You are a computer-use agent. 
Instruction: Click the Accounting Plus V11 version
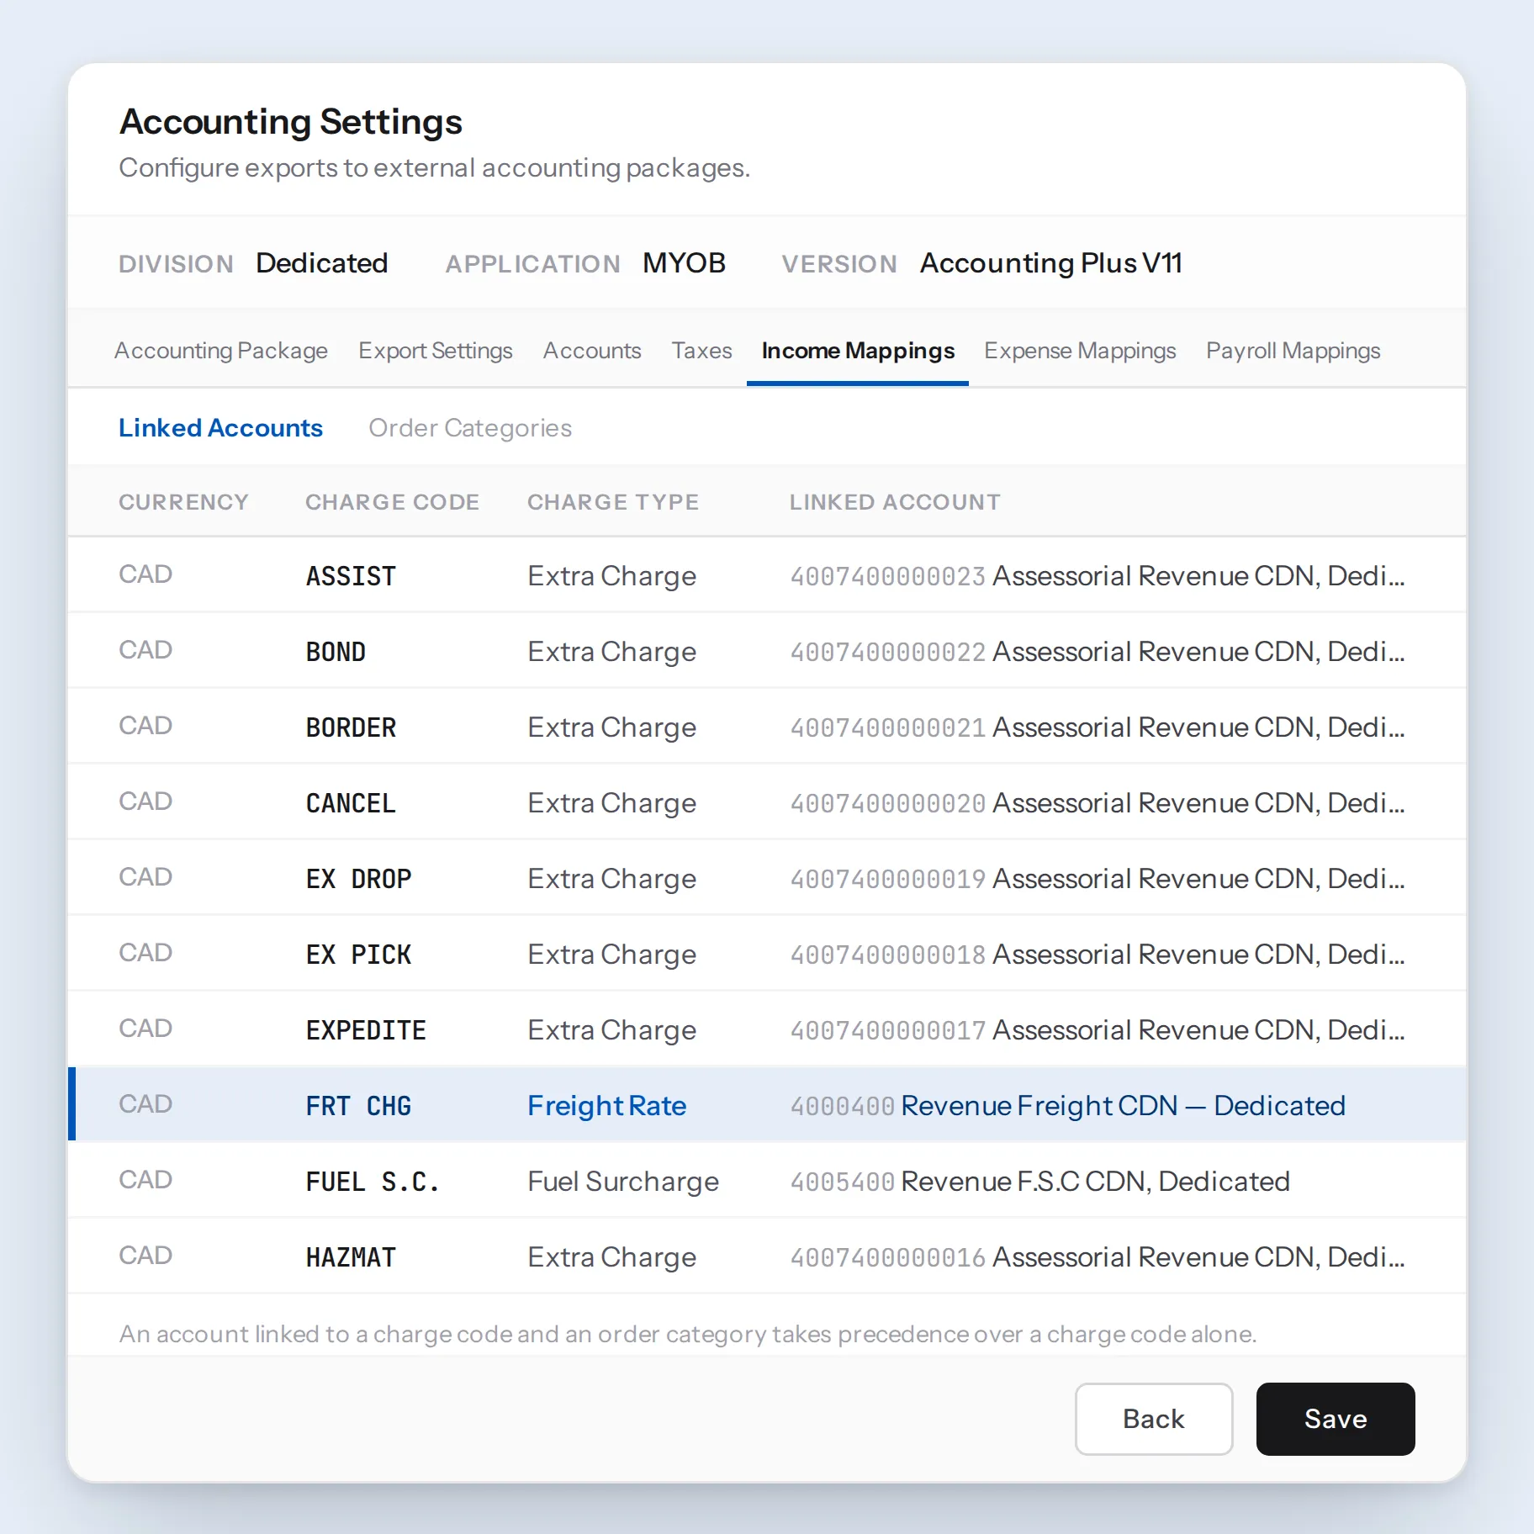[x=1051, y=263]
